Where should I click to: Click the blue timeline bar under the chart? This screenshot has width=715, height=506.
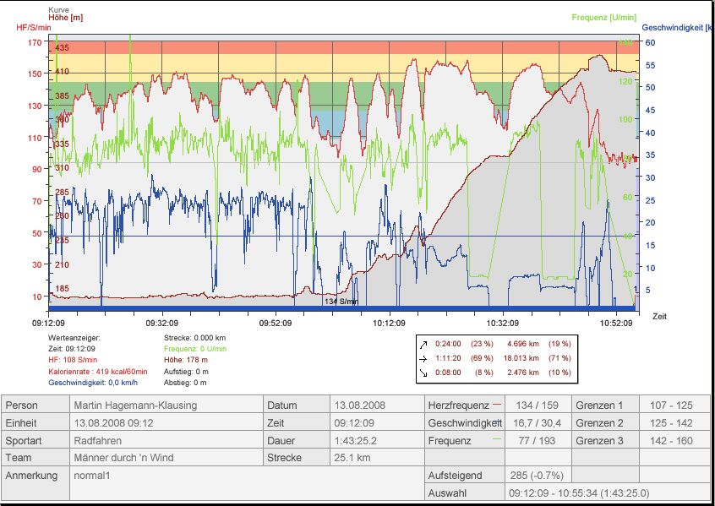(x=338, y=309)
